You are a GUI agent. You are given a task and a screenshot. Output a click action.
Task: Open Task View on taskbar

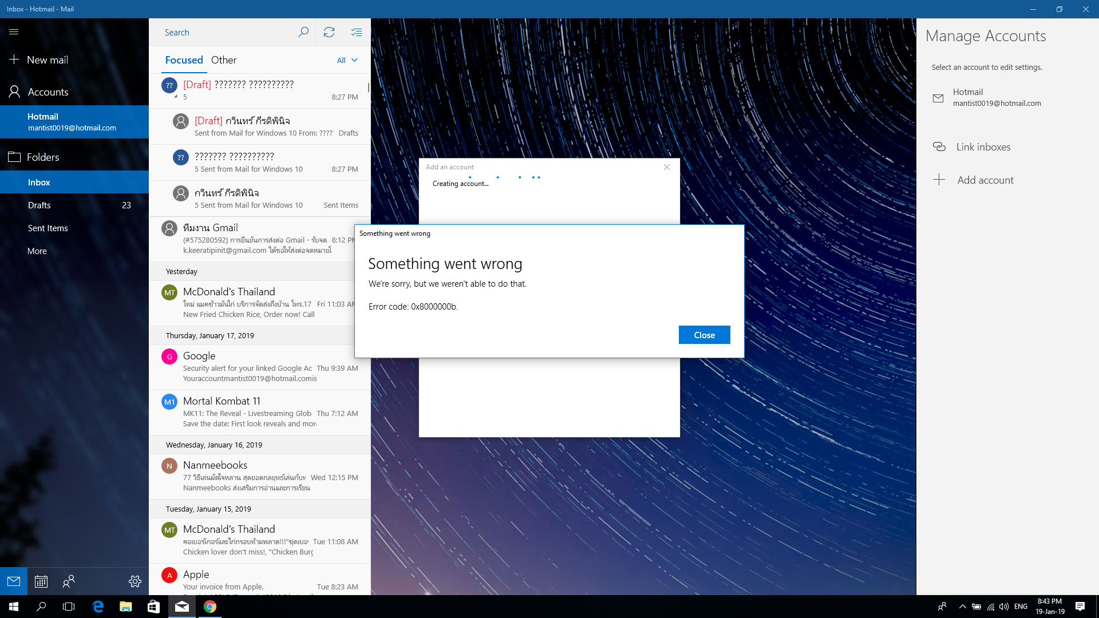tap(69, 607)
